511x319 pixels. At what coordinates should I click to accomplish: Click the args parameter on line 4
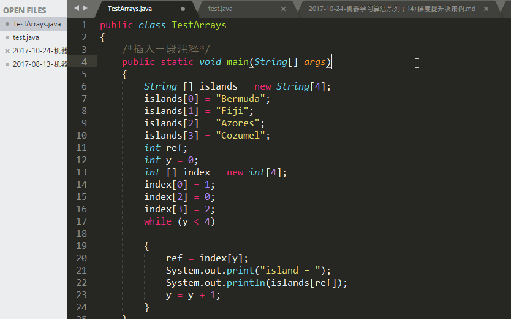click(x=315, y=62)
